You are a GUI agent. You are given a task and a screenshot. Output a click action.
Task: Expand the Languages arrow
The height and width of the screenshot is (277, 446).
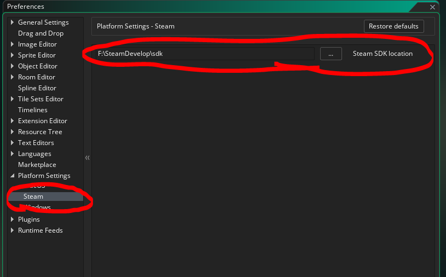(x=12, y=154)
